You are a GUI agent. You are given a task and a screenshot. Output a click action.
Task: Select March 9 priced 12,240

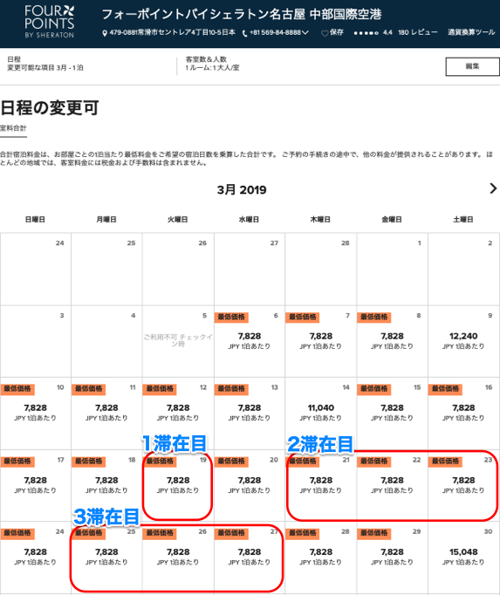click(463, 341)
